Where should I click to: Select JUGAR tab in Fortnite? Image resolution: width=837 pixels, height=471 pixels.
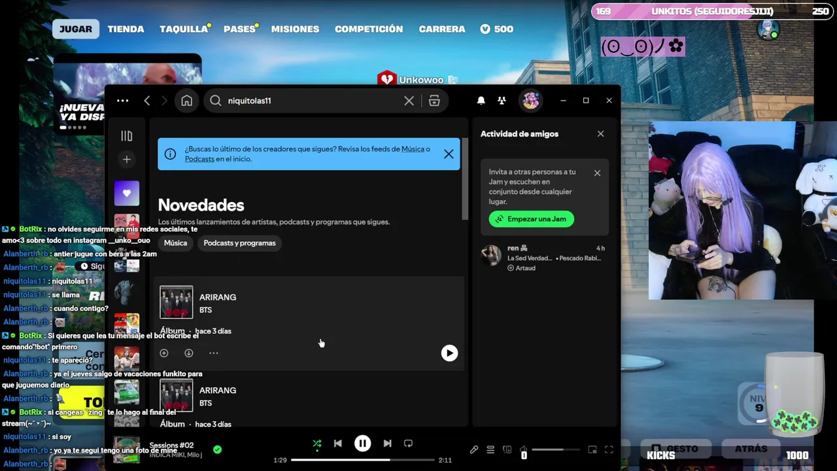click(x=76, y=29)
